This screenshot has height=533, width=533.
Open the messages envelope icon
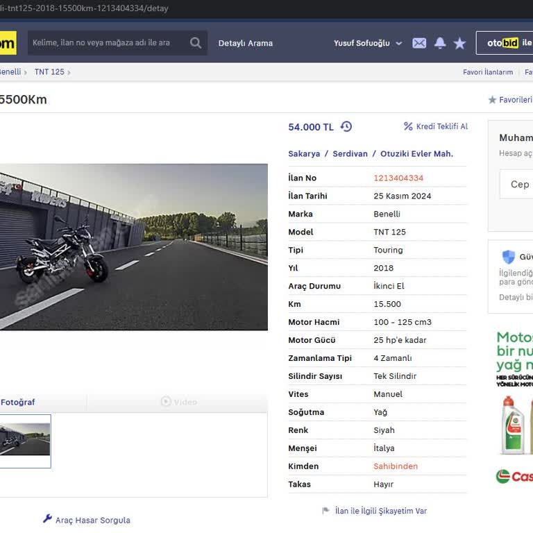[419, 43]
